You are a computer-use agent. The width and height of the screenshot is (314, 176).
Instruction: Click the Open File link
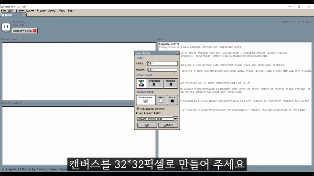[x=19, y=25]
